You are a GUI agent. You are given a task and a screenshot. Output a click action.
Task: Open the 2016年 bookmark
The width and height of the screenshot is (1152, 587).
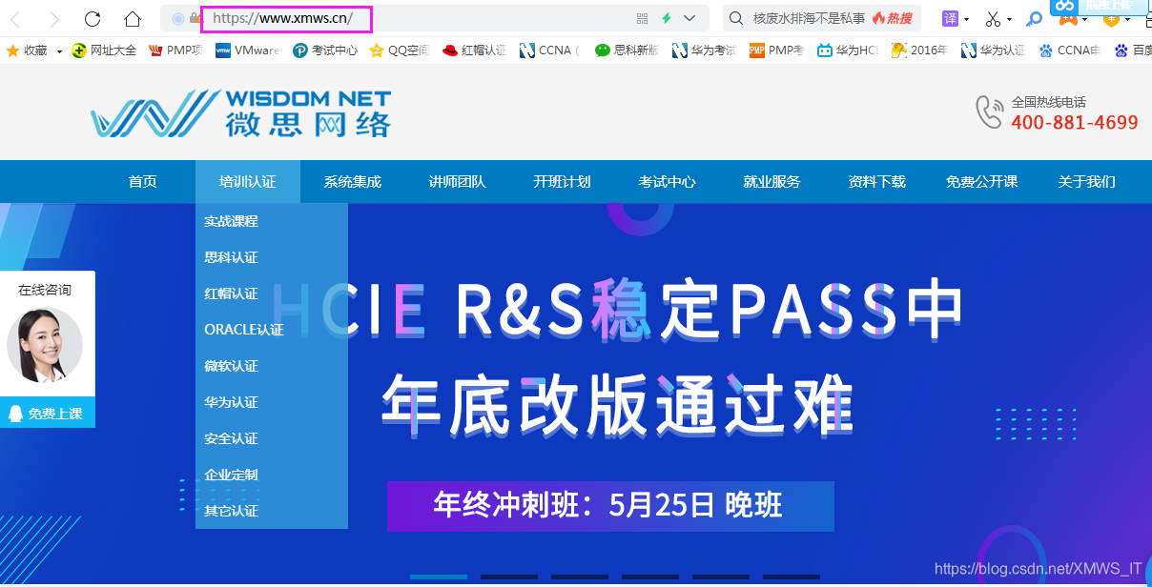pos(920,51)
